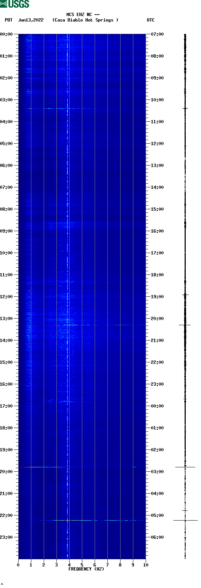Click the Casa Diablo Hot Springs label
This screenshot has width=201, height=588.
point(86,20)
